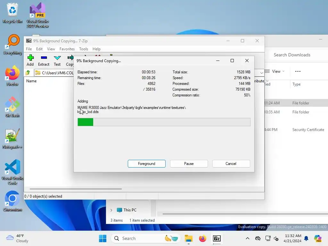Open the Help menu in 7-Zip
The height and width of the screenshot is (246, 328).
tap(96, 49)
